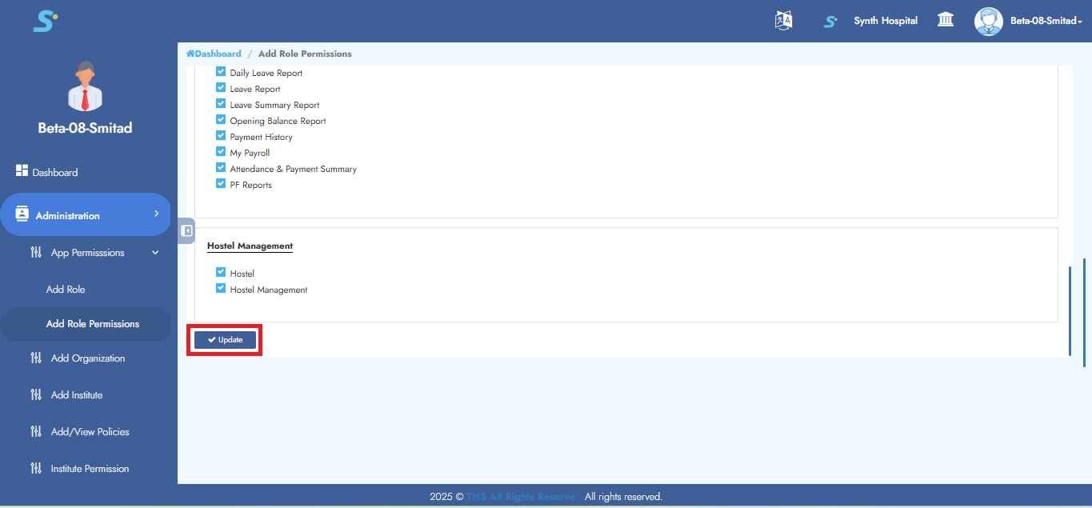Open the institution (bank) icon in the header
The image size is (1092, 508).
coord(945,19)
